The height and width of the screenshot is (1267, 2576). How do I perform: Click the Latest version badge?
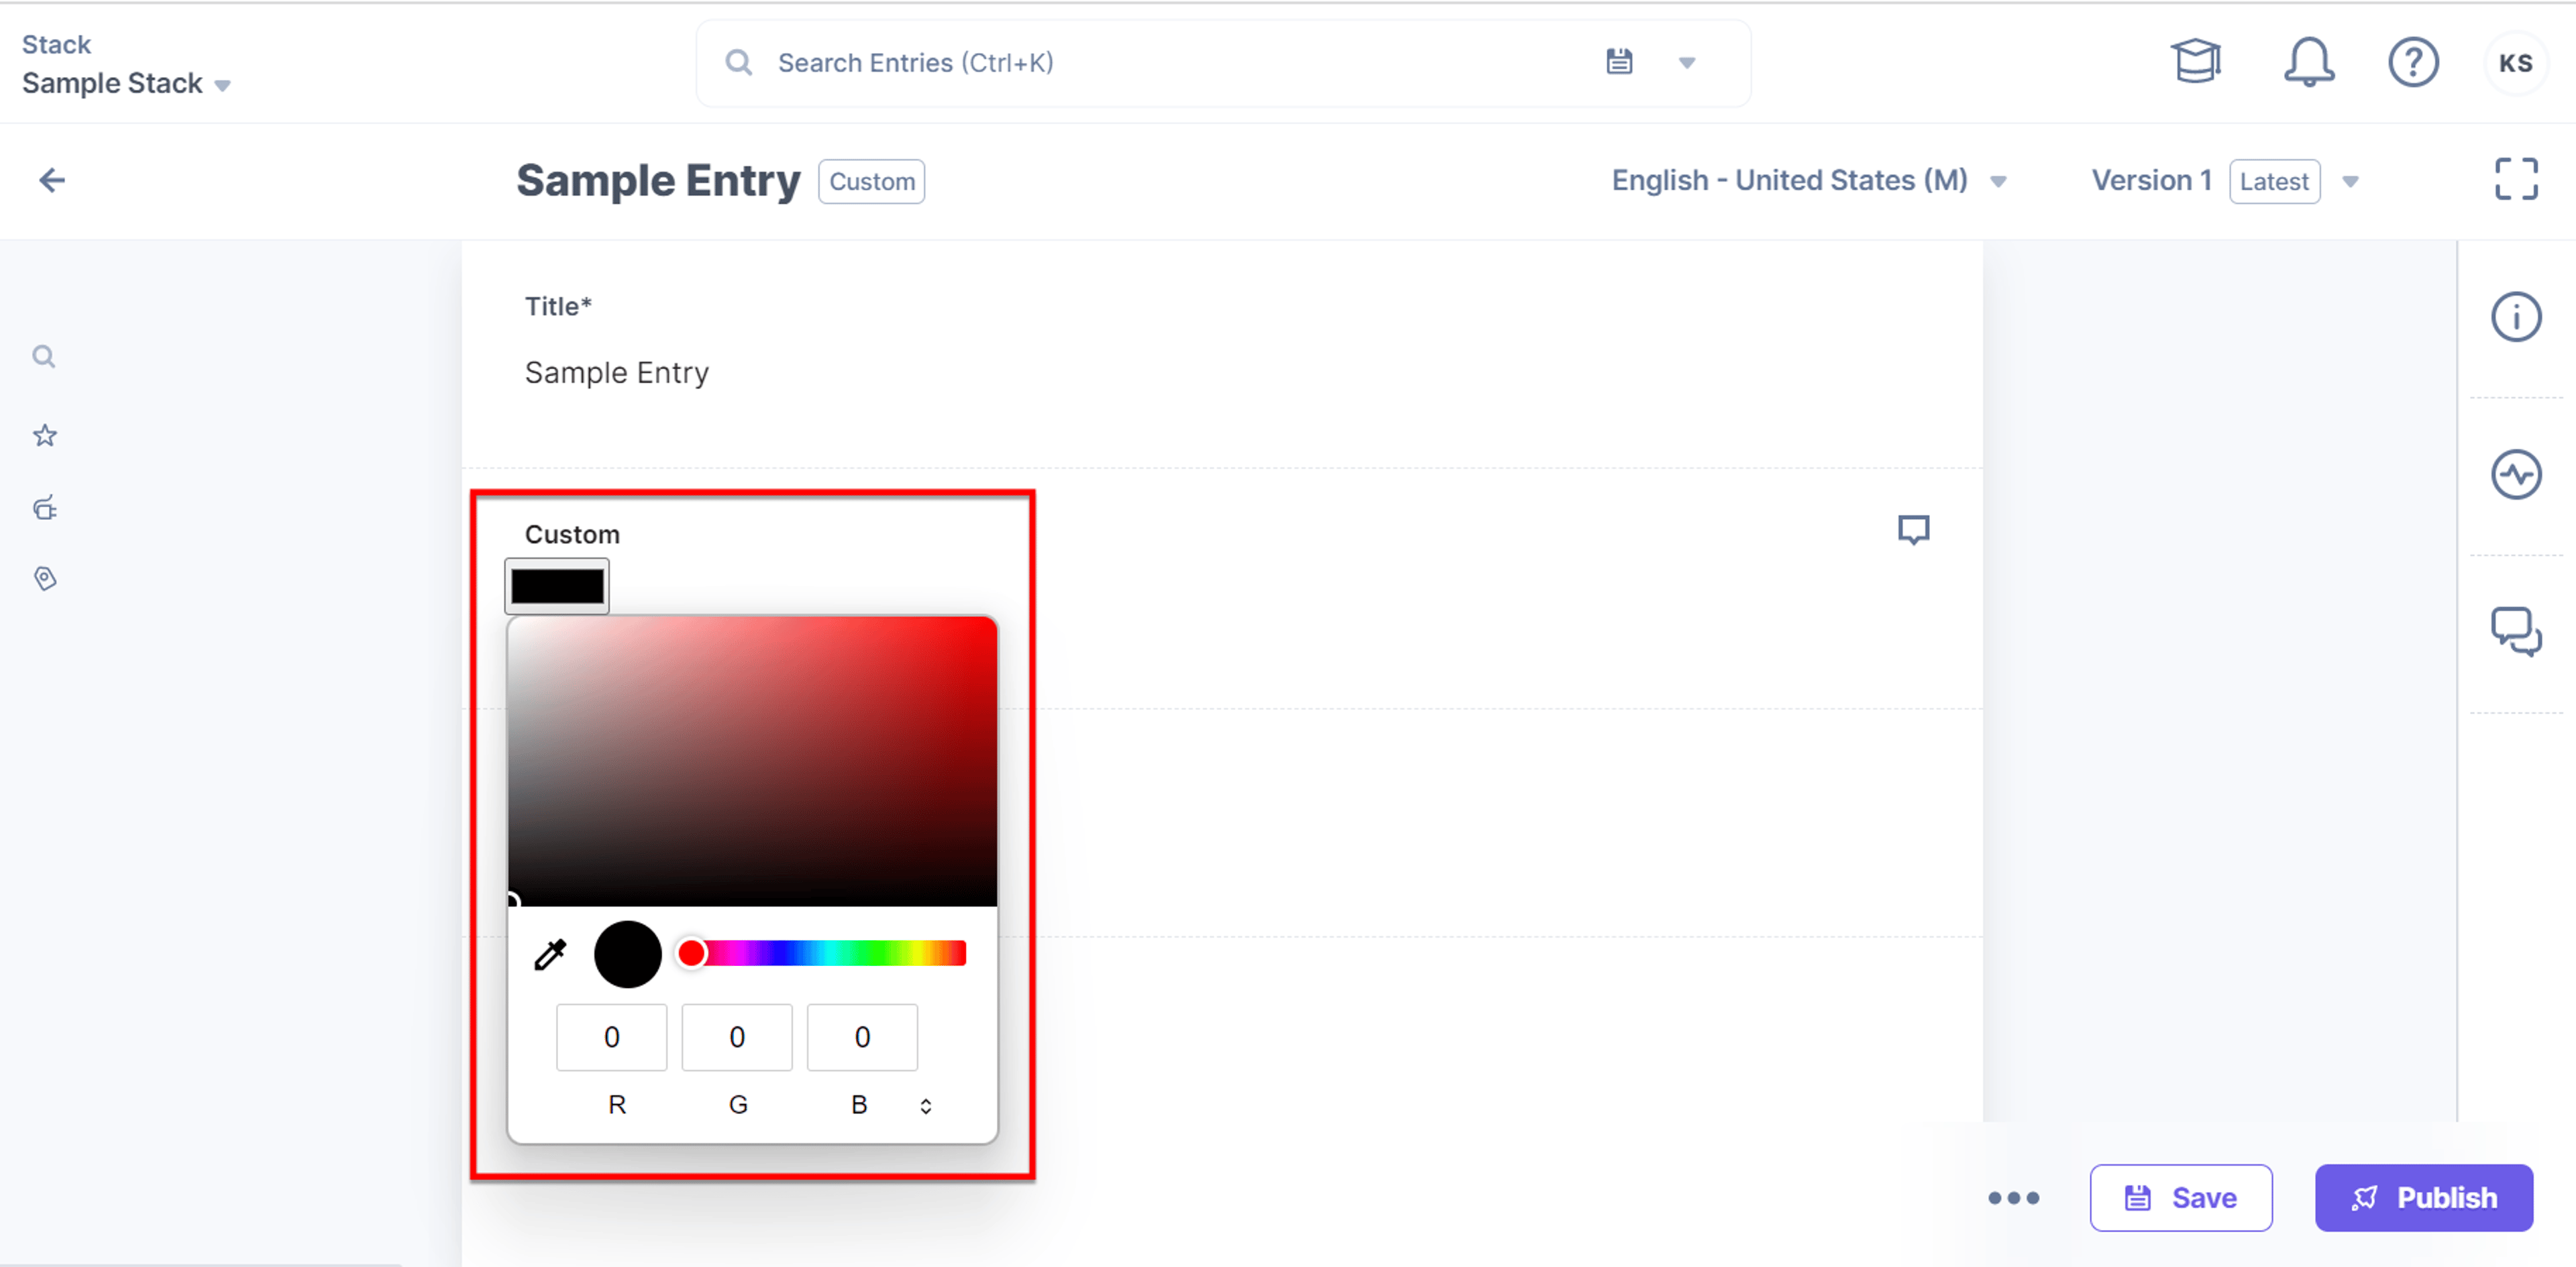2274,182
